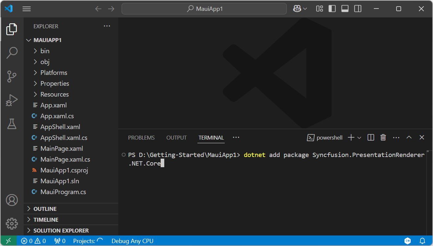Screen dimensions: 433x246
Task: Open terminal panel more actions ellipsis
Action: pyautogui.click(x=396, y=138)
